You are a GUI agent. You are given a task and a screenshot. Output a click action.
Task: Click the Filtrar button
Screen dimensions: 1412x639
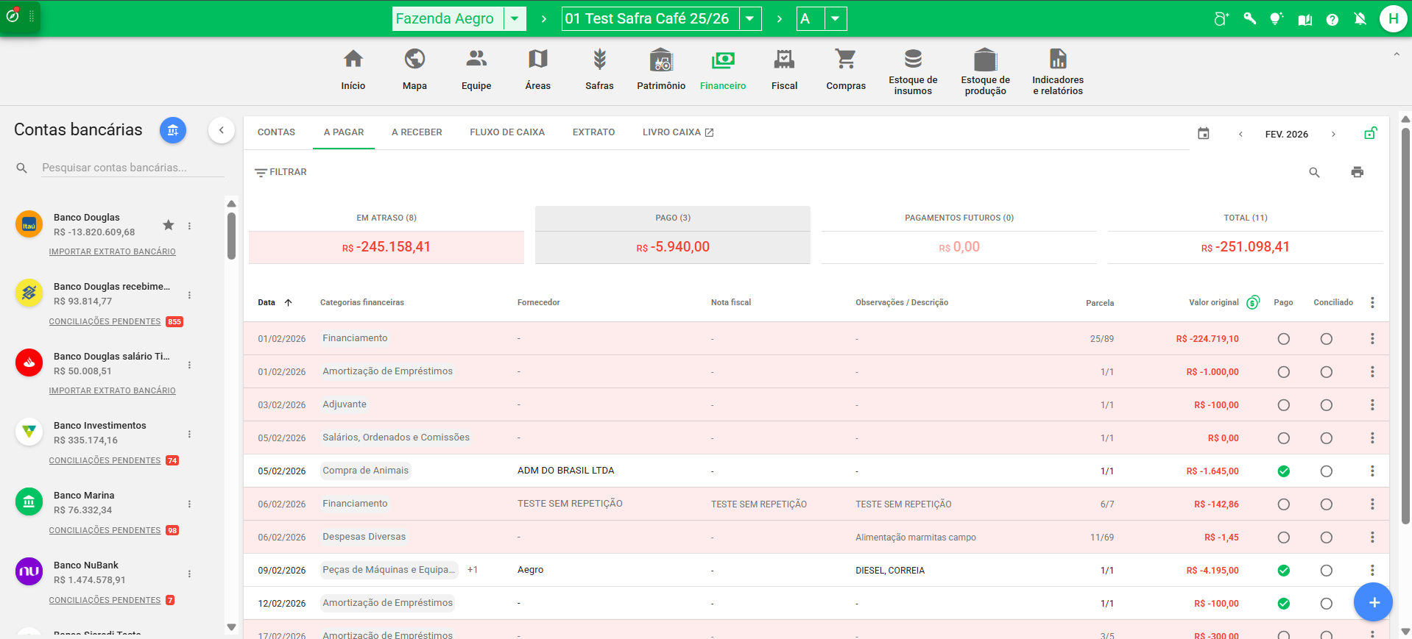[280, 172]
